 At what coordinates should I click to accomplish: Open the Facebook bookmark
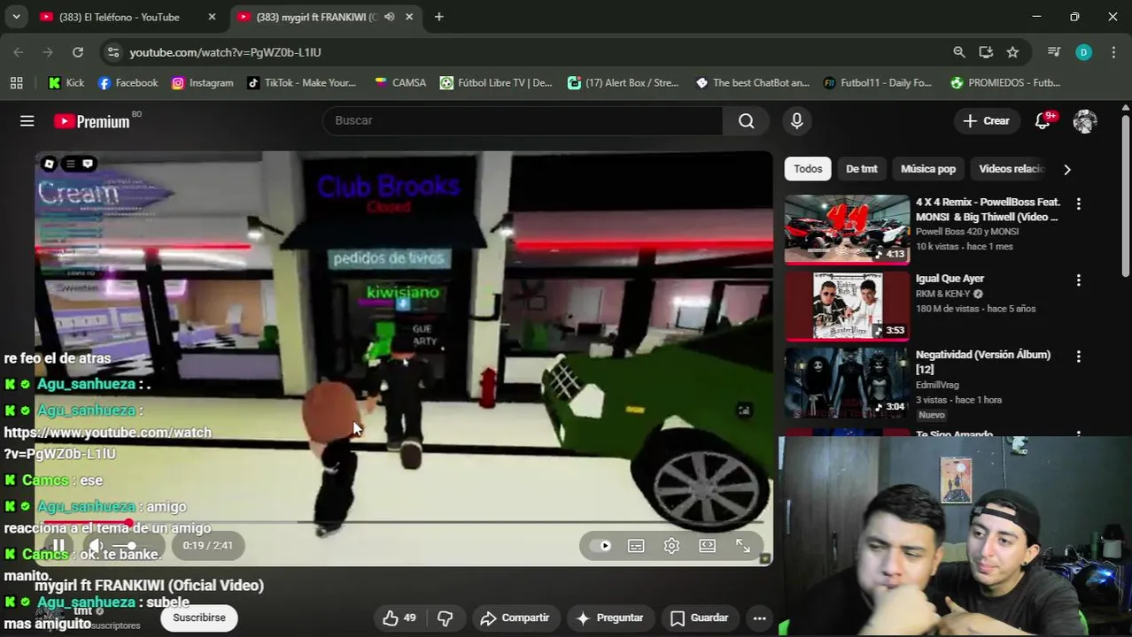128,82
